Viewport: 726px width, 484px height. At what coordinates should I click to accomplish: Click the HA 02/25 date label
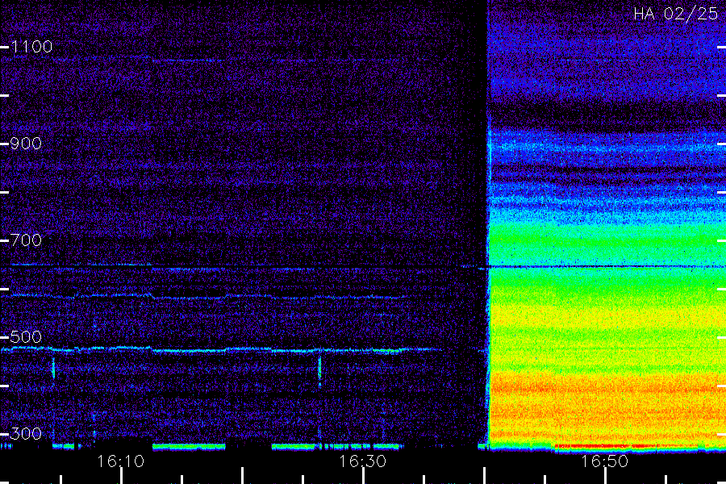[x=675, y=14]
